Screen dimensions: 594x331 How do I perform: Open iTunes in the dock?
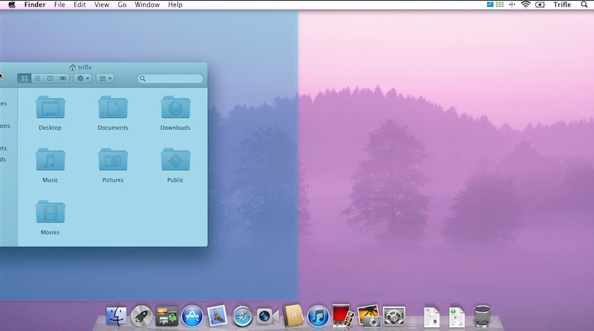pos(318,316)
